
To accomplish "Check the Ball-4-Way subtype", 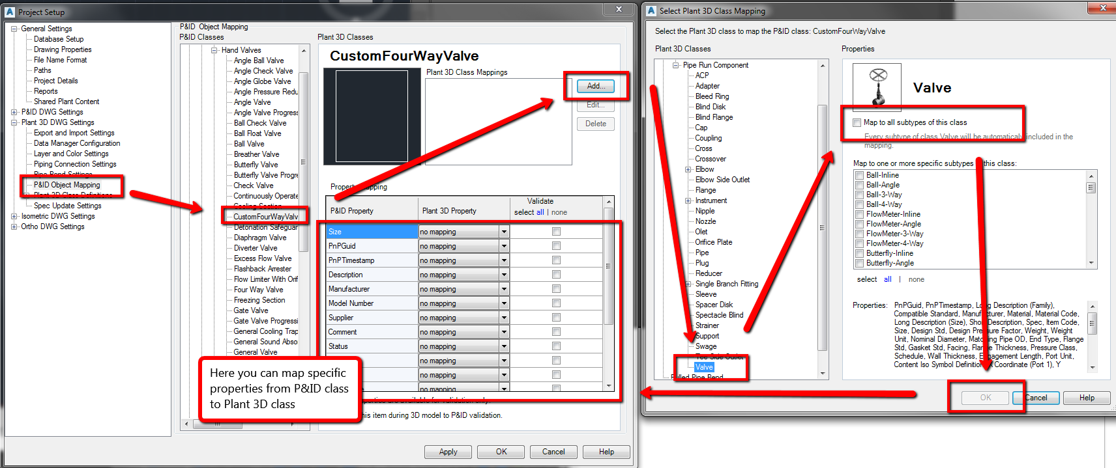I will (859, 204).
